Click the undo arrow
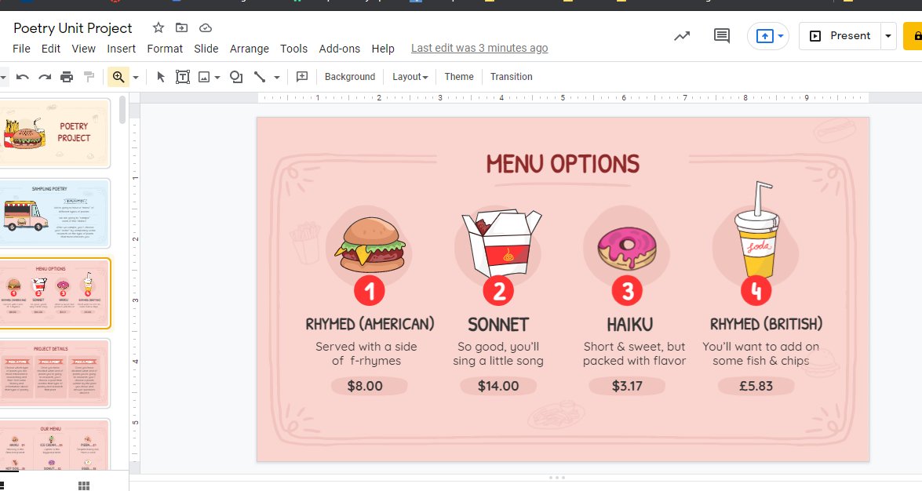 click(x=22, y=77)
